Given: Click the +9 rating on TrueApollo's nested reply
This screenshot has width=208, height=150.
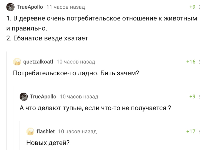Looking at the screenshot, I should [x=192, y=96].
